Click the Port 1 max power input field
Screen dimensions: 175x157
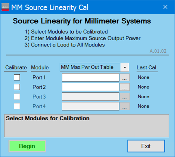pos(90,77)
